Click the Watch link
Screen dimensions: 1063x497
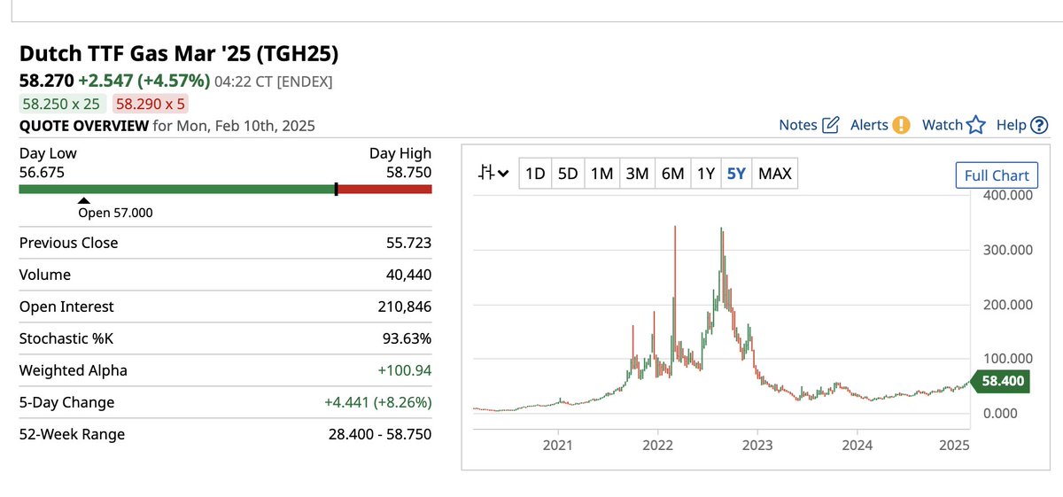point(943,125)
